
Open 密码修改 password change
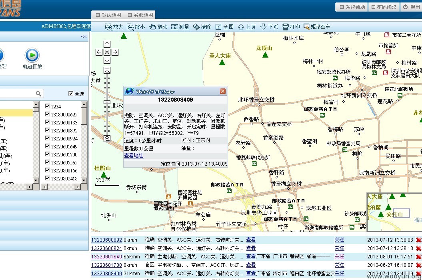[x=384, y=7]
